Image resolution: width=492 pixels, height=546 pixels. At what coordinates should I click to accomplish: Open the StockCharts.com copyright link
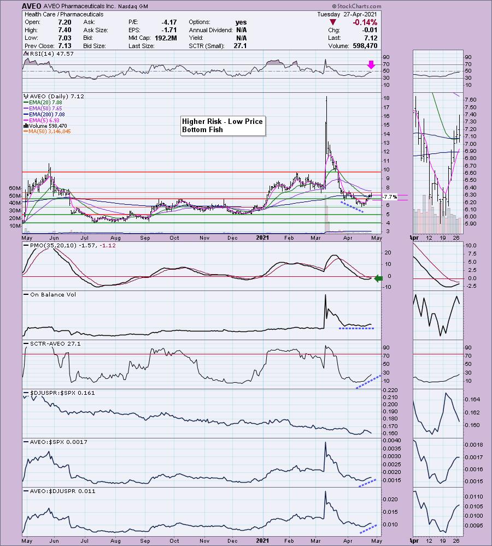[356, 6]
